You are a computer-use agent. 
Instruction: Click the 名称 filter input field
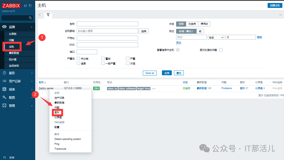click(x=107, y=24)
